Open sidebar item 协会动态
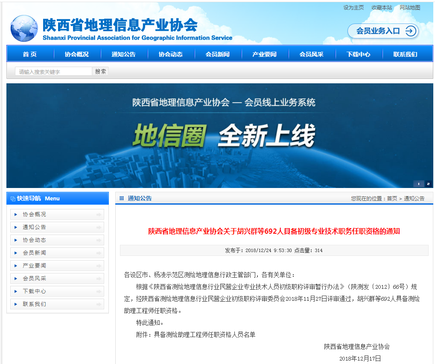Viewport: 435px width, 364px height. pyautogui.click(x=57, y=240)
